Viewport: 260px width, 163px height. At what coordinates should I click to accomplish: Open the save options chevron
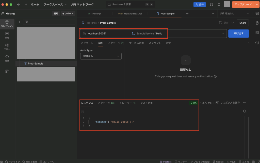[233, 23]
